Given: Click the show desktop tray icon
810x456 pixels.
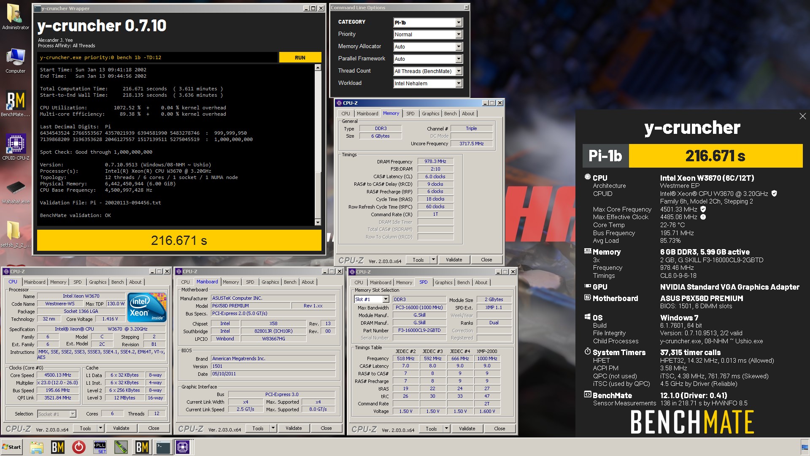Looking at the screenshot, I should pyautogui.click(x=804, y=447).
